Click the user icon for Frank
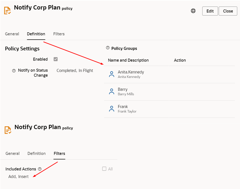Viewport: 240px width, 189px height. click(x=111, y=109)
